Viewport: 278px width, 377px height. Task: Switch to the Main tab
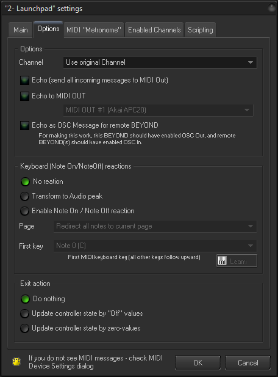[20, 30]
